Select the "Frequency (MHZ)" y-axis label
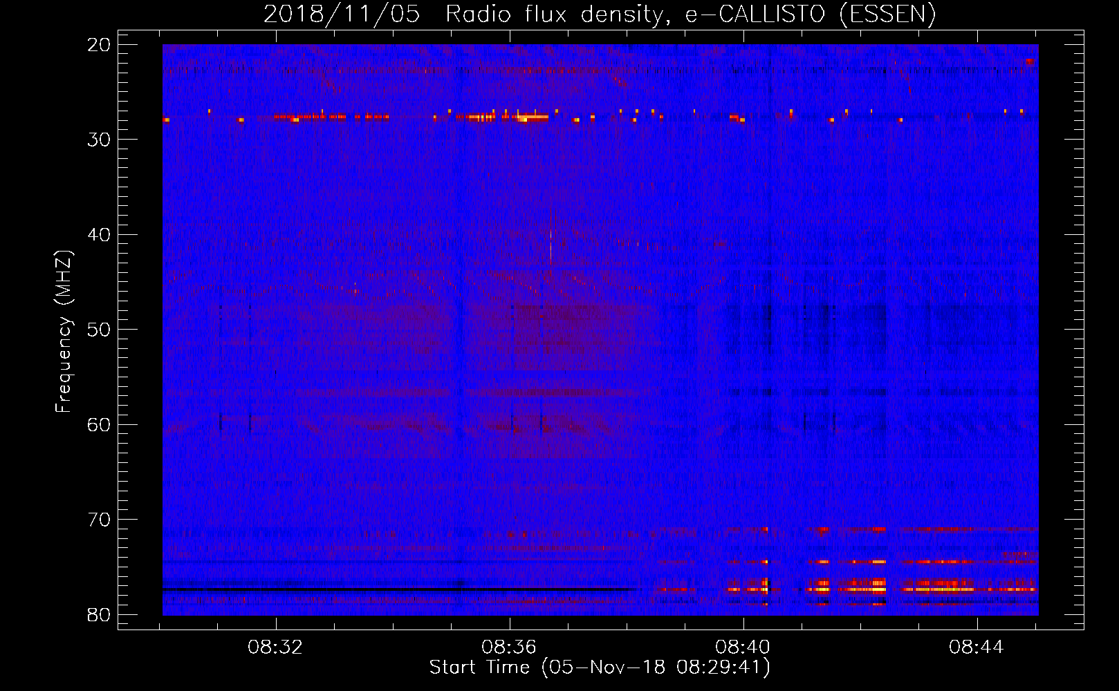Screen dimensions: 1119x691 click(x=64, y=332)
